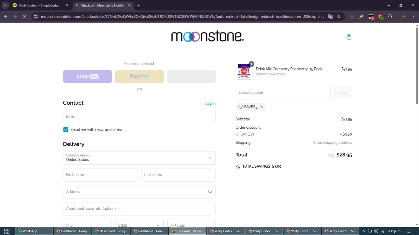
Task: Remove the SAVE$3 discount tag
Action: tap(261, 107)
